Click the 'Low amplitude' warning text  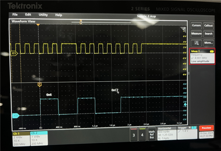[200, 61]
